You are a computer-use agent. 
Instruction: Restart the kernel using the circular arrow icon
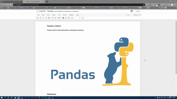pyautogui.click(x=66, y=18)
